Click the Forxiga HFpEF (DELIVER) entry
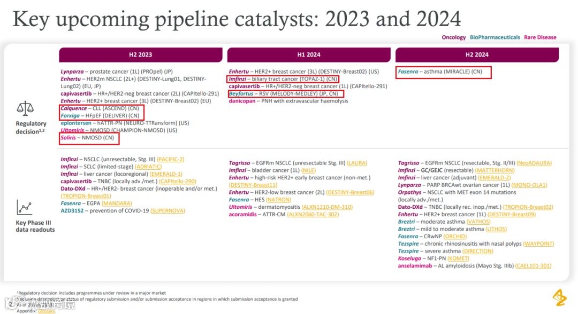Image resolution: width=578 pixels, height=314 pixels. 100,116
